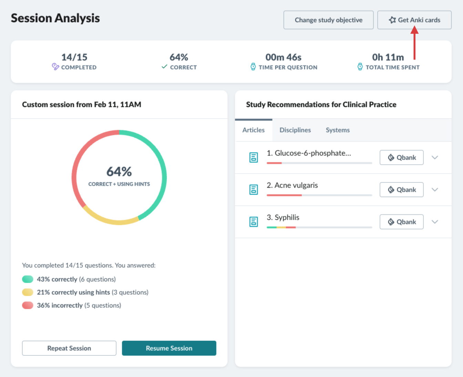
Task: Click the Syphilis progress bar
Action: click(319, 227)
